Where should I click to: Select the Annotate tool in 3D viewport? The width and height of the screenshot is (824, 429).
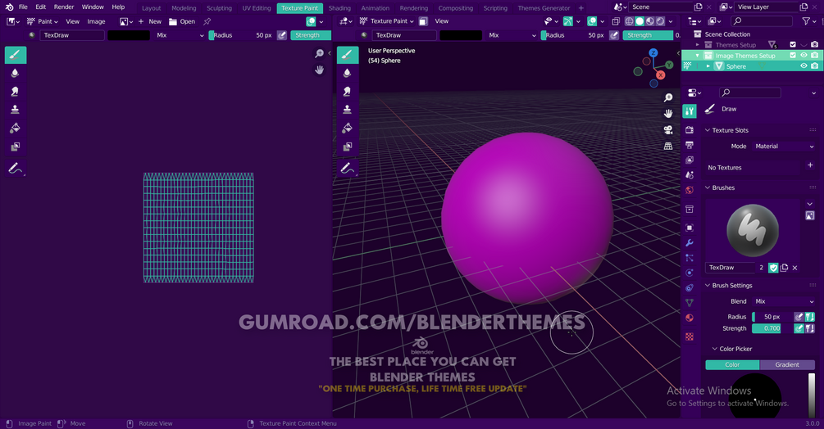coord(348,169)
